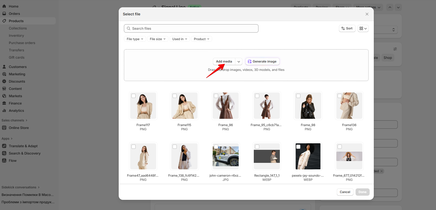Click the next product down arrow
The image size is (436, 210).
398,7
